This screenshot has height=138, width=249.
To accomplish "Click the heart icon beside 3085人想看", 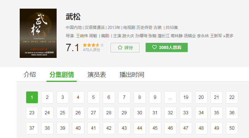I will point(154,47).
